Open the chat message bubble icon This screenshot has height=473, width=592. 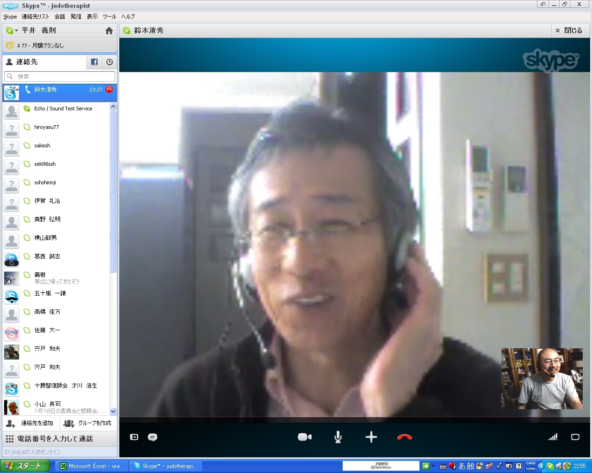coord(153,437)
